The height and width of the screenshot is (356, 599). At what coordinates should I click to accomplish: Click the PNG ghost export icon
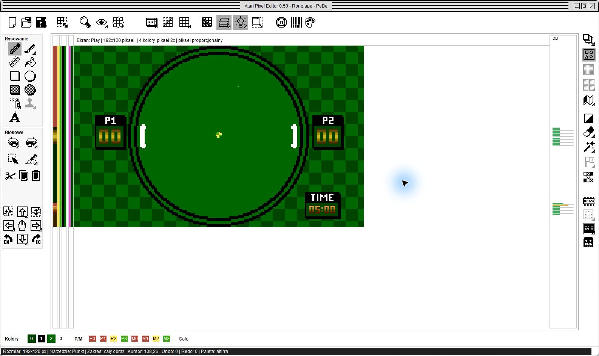(x=588, y=242)
